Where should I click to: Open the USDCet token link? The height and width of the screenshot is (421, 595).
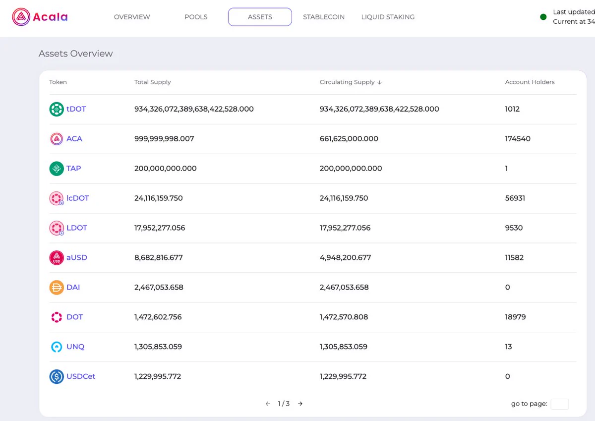(81, 377)
